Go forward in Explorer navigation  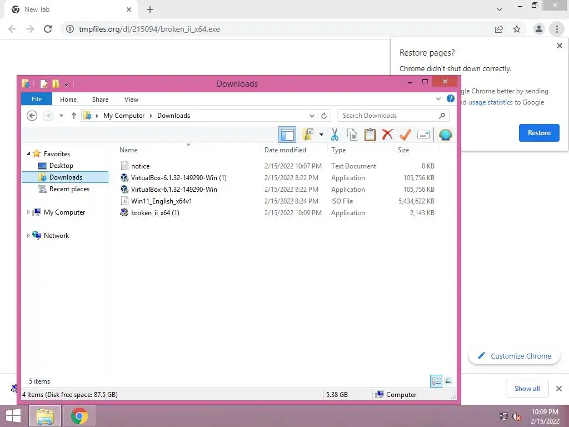click(48, 116)
